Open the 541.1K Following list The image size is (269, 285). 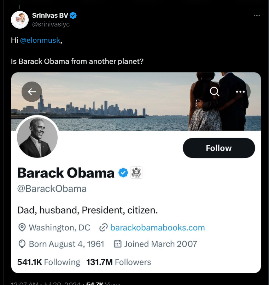point(49,262)
